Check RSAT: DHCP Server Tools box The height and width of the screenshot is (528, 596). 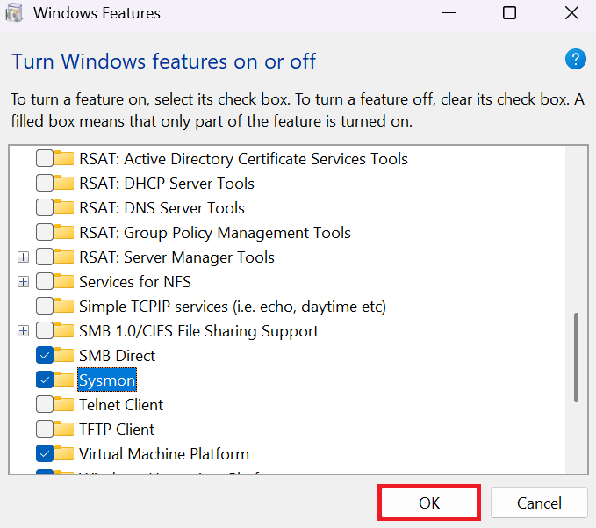point(44,184)
